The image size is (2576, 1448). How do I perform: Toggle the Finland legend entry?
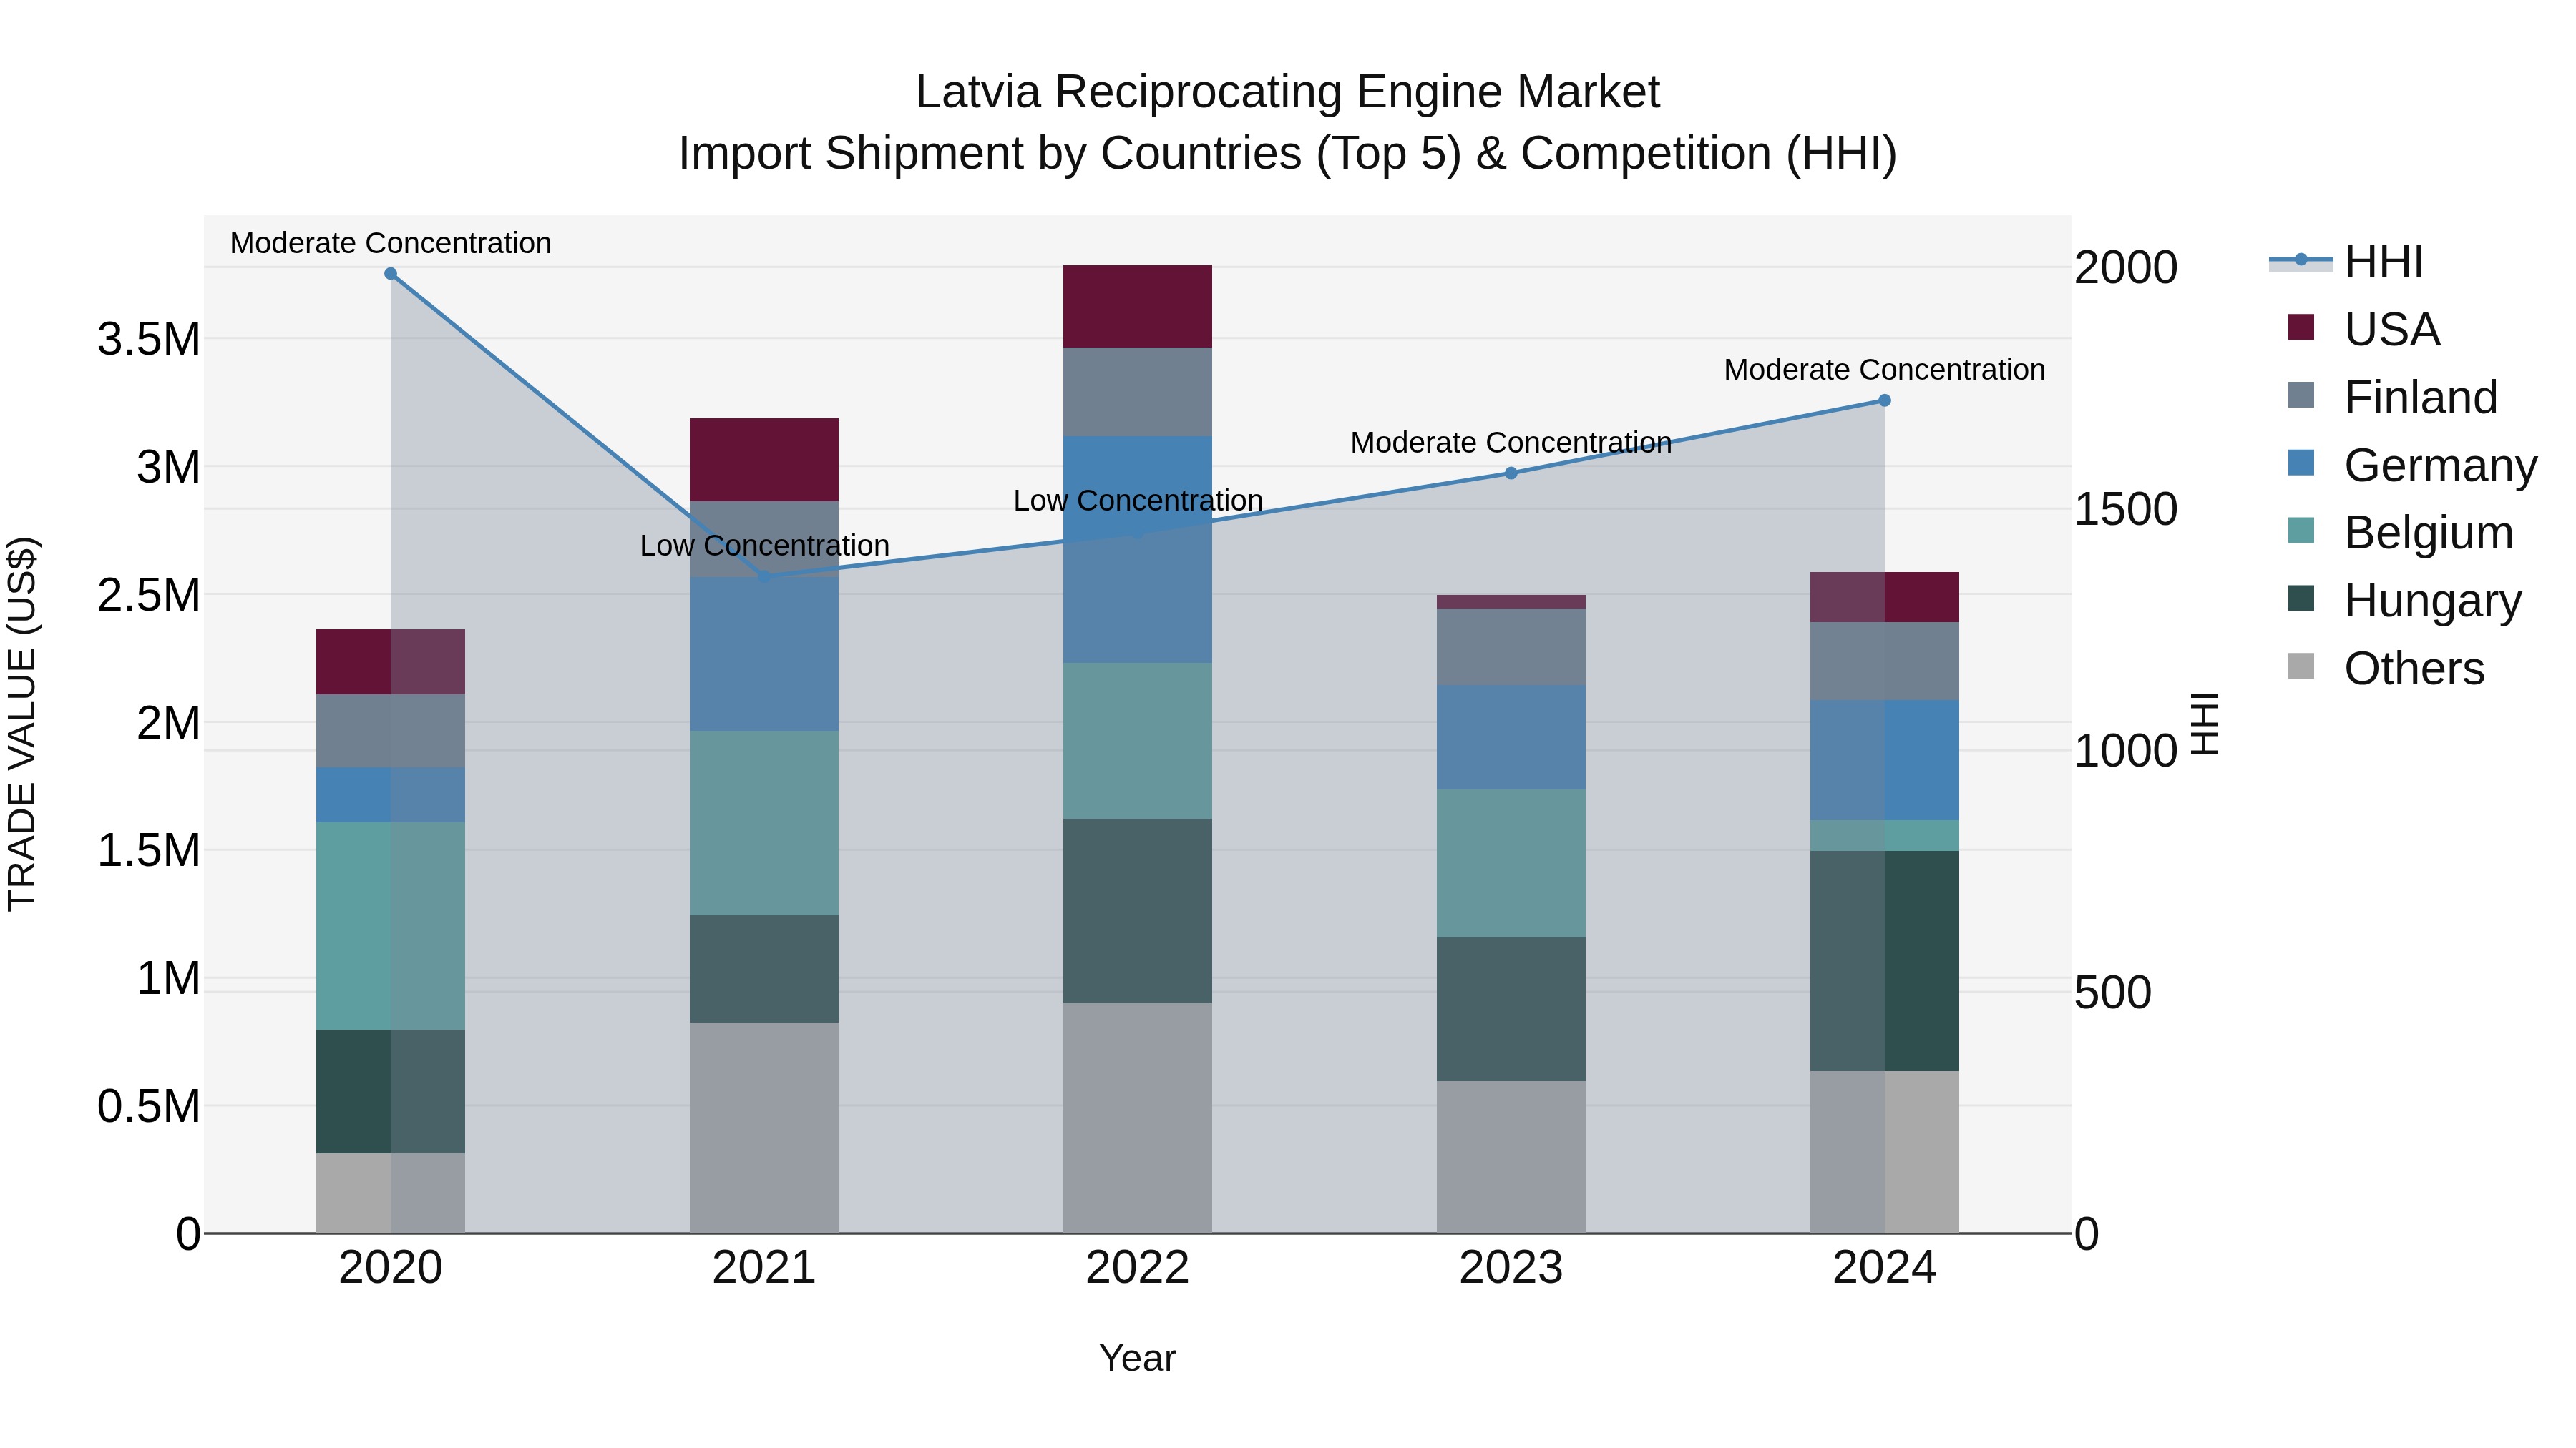pyautogui.click(x=2392, y=397)
